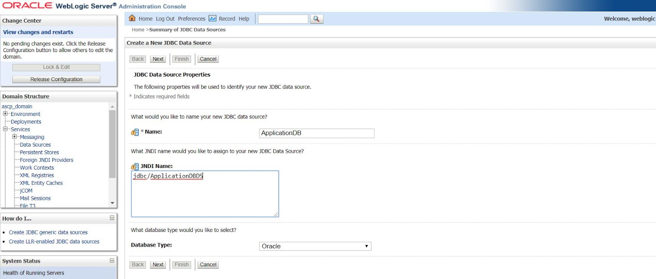
Task: Click the Domain Structure scrollbar down arrow
Action: point(112,203)
